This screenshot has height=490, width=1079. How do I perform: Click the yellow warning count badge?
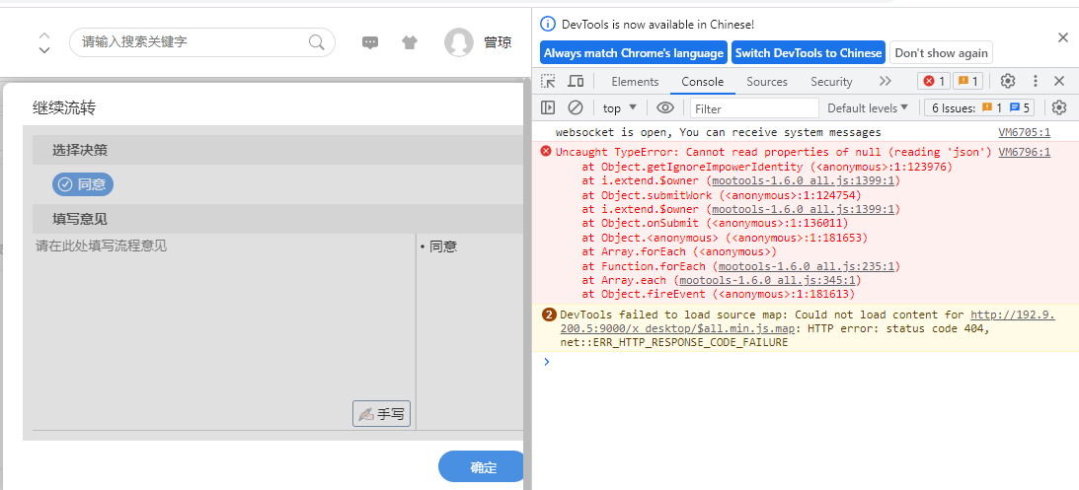click(x=967, y=81)
